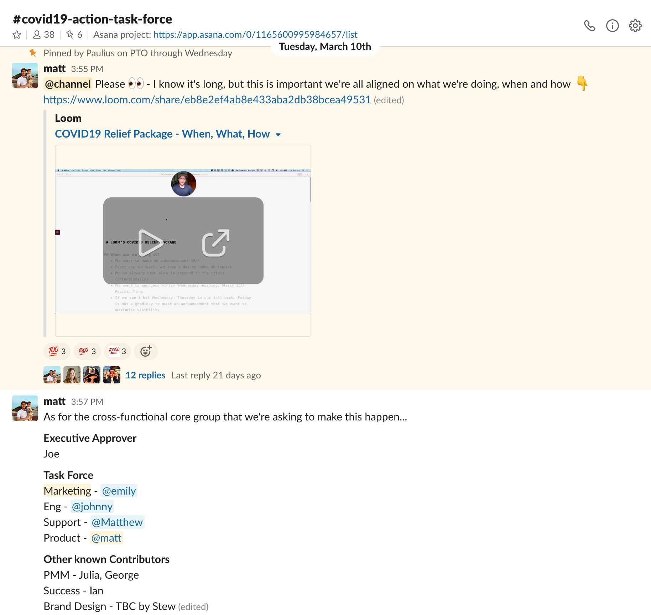Viewport: 651px width, 615px height.
Task: Open the Asana project link
Action: point(255,35)
